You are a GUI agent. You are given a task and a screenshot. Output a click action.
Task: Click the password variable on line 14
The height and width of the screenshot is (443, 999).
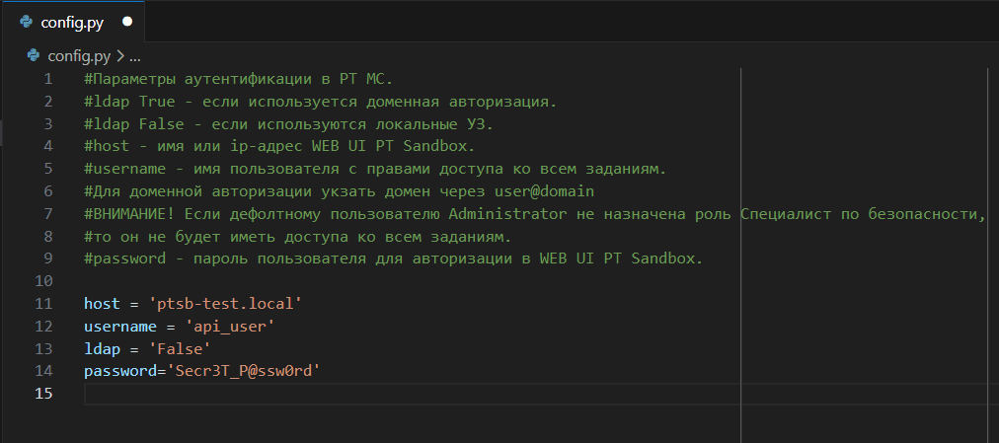[120, 371]
